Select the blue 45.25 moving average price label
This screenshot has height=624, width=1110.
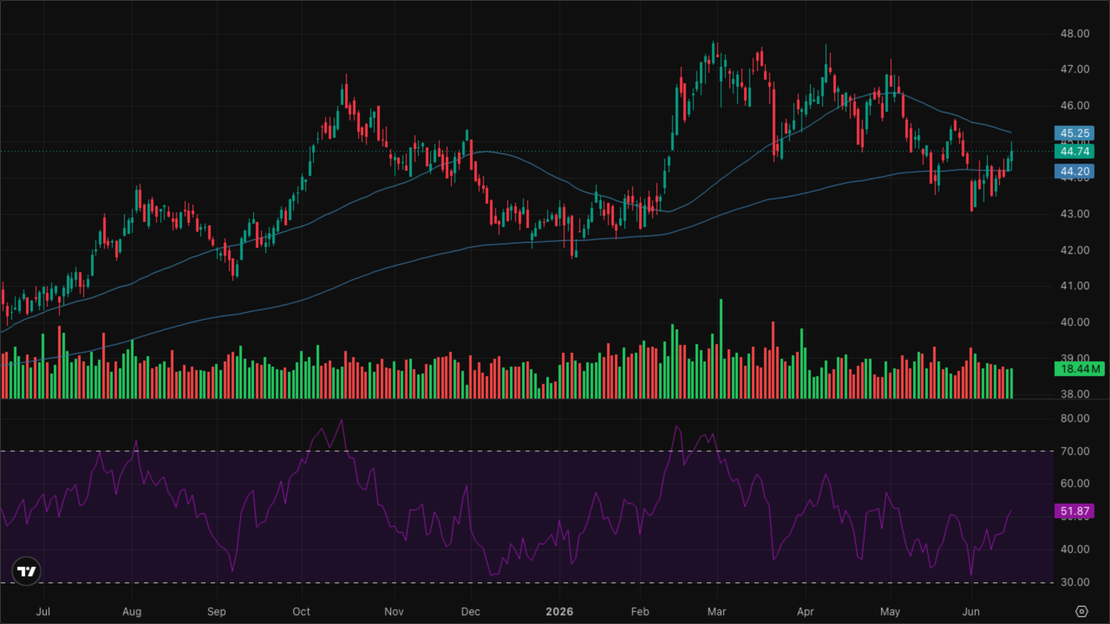tap(1074, 133)
